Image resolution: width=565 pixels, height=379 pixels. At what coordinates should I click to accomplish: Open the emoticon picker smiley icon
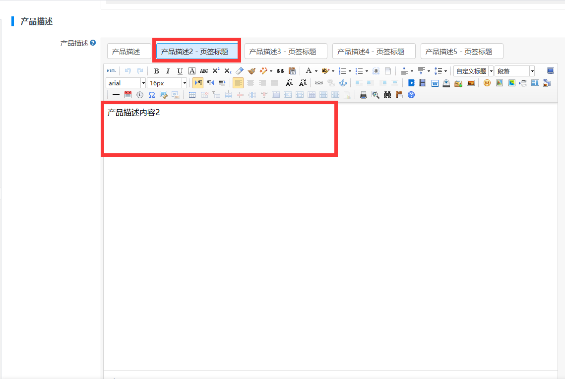(487, 83)
